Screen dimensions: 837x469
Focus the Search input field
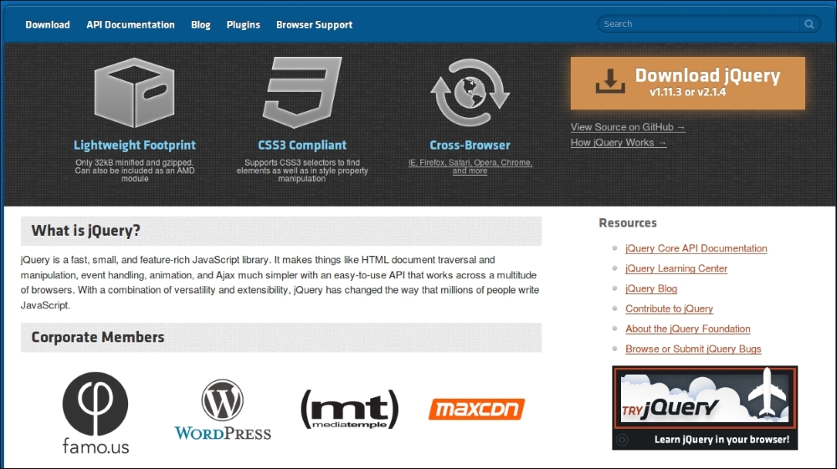(x=699, y=24)
